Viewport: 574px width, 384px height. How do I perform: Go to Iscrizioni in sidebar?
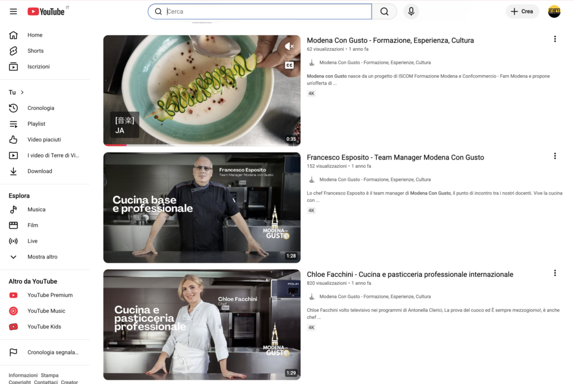tap(38, 67)
